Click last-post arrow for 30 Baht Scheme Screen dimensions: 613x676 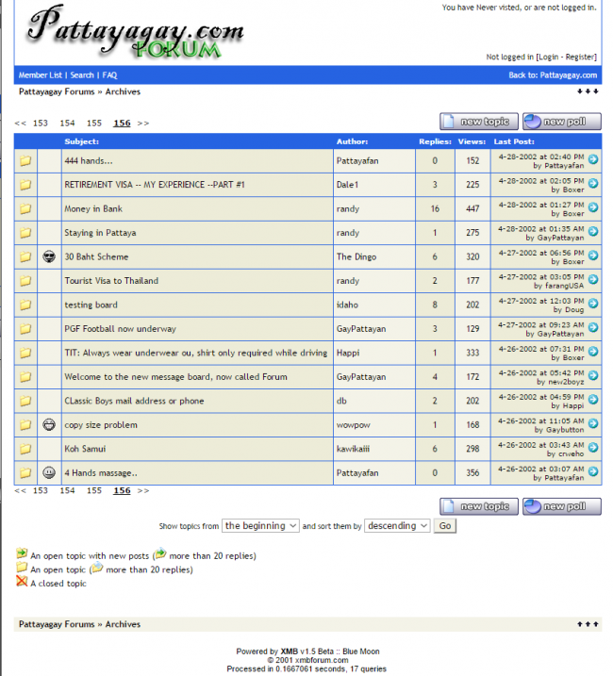593,256
